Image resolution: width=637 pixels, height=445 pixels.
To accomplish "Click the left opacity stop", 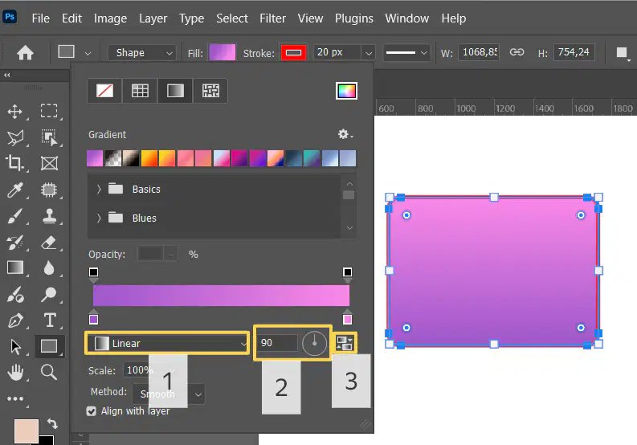I will pyautogui.click(x=93, y=274).
